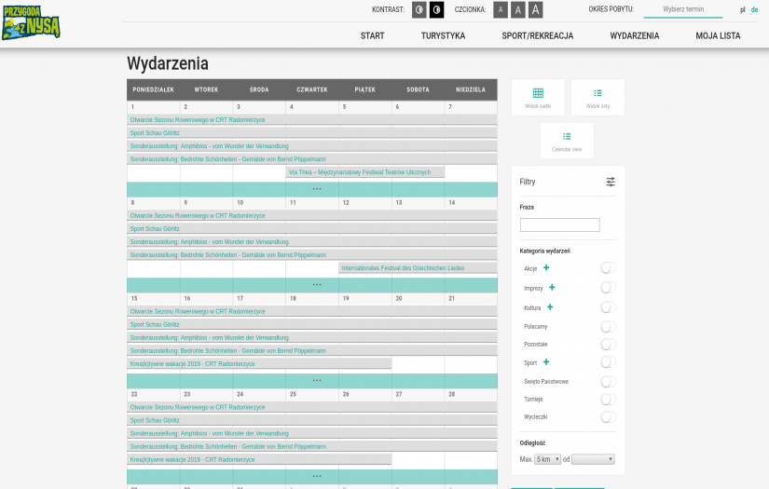Open Internationales Festival des Griechischen Liedes event
Screen dimensions: 769x489
click(418, 268)
